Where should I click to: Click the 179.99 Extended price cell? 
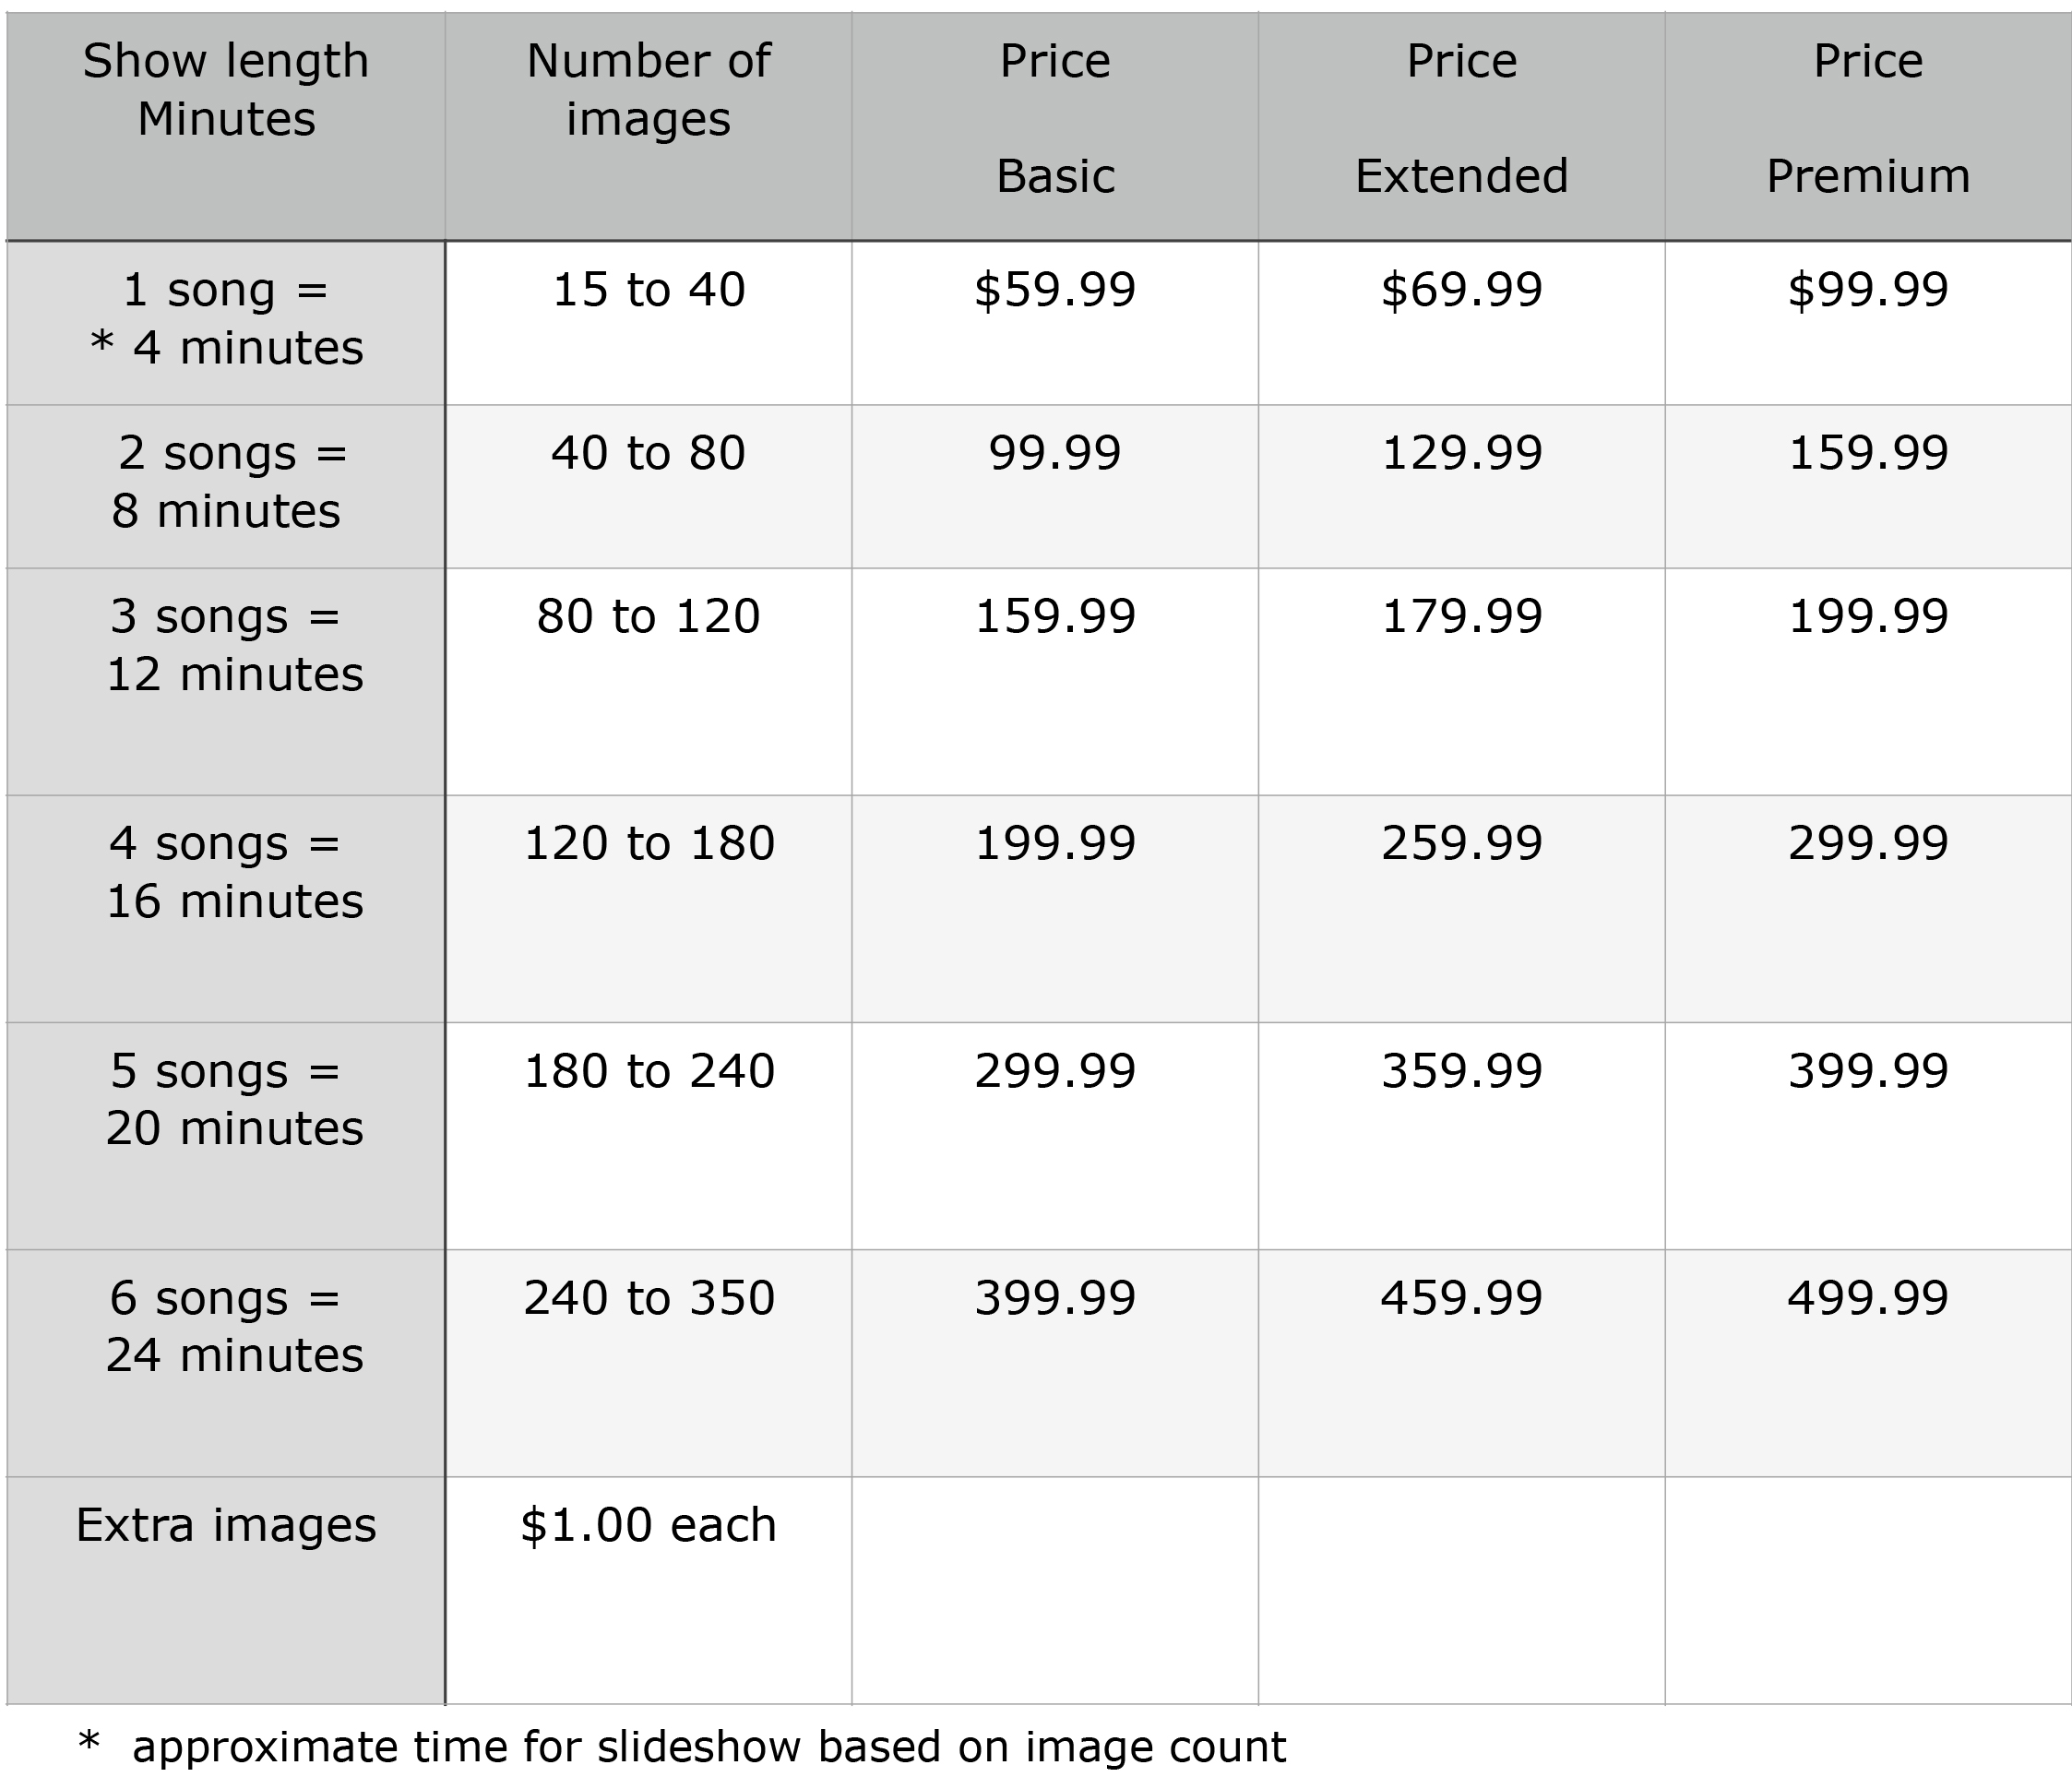(1461, 616)
